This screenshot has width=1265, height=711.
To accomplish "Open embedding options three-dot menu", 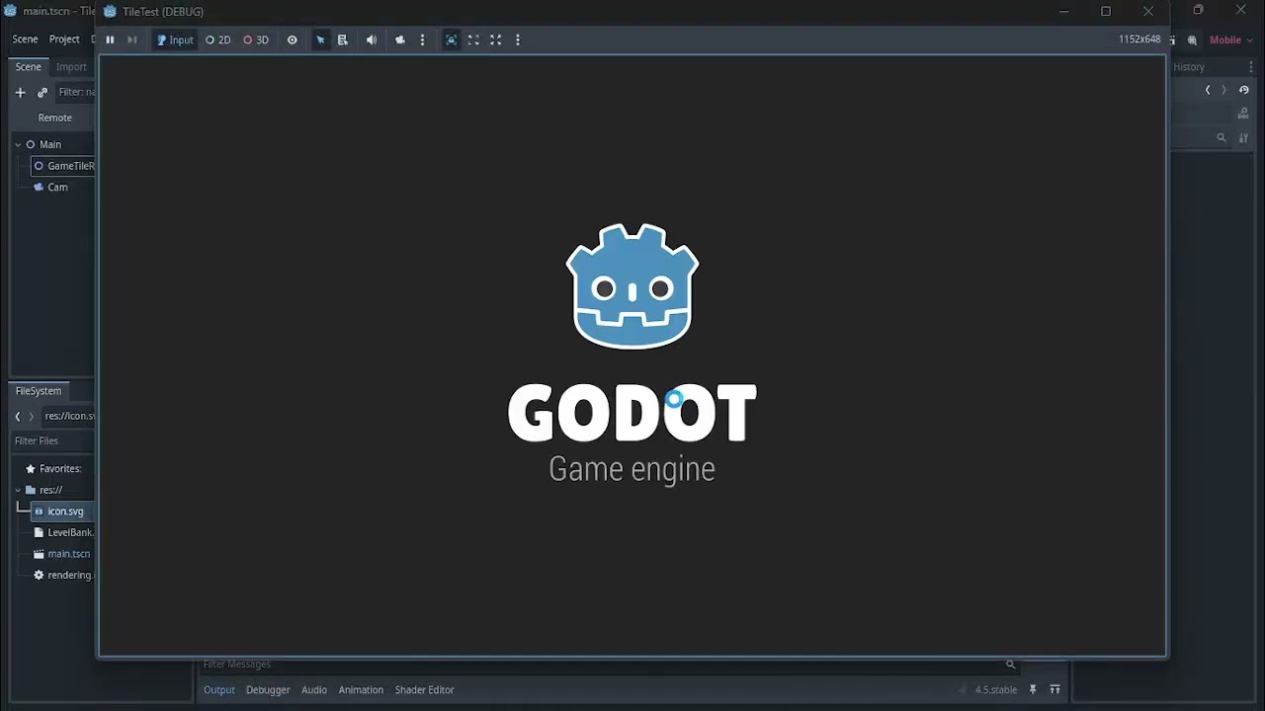I will pos(518,40).
